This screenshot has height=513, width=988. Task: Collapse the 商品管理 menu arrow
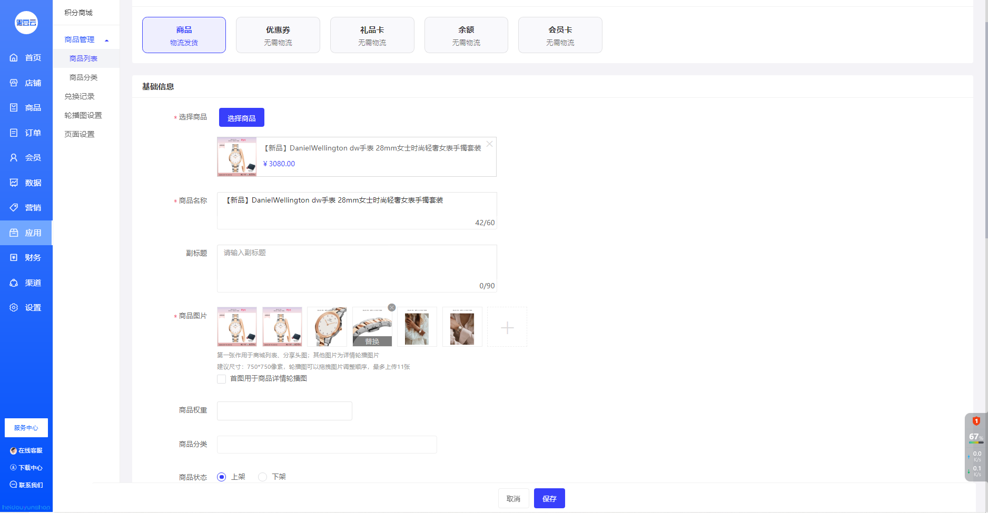[x=107, y=41]
